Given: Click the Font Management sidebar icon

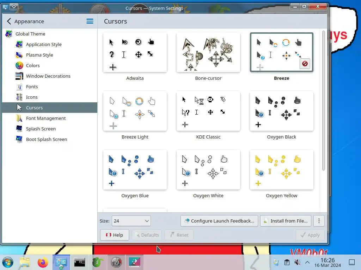Looking at the screenshot, I should click(19, 118).
